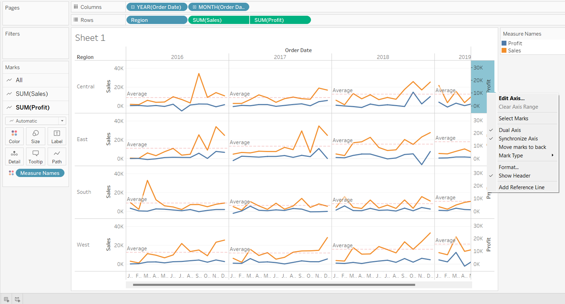Click the new dashboard icon in status bar
Image resolution: width=565 pixels, height=304 pixels.
(x=18, y=299)
